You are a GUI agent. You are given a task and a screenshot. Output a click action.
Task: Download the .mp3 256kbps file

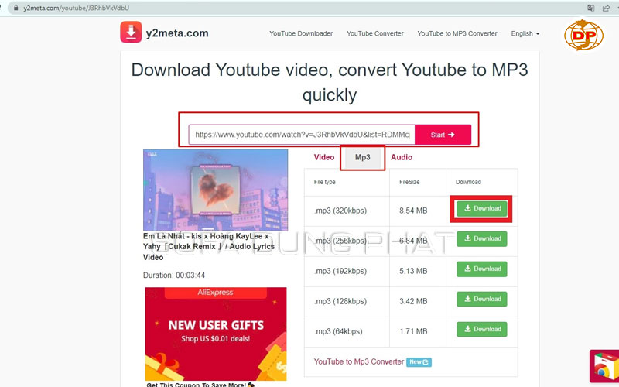[481, 238]
